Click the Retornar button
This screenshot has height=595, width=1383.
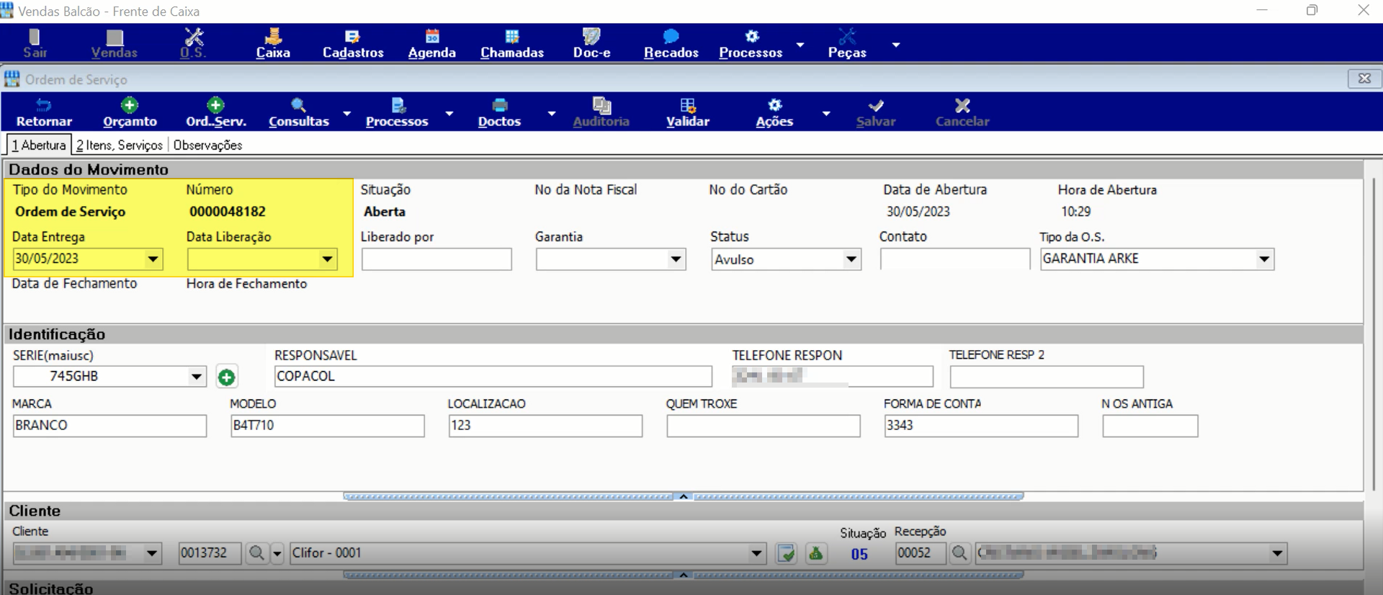(44, 112)
